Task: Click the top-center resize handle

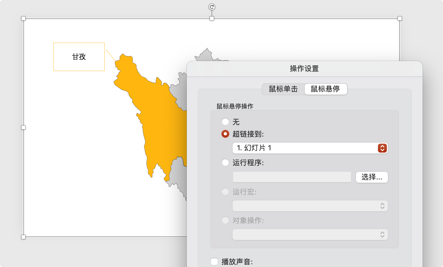Action: 212,18
